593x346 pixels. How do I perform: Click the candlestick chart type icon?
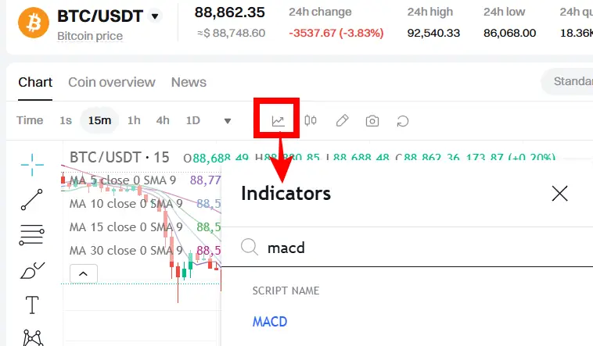(311, 120)
